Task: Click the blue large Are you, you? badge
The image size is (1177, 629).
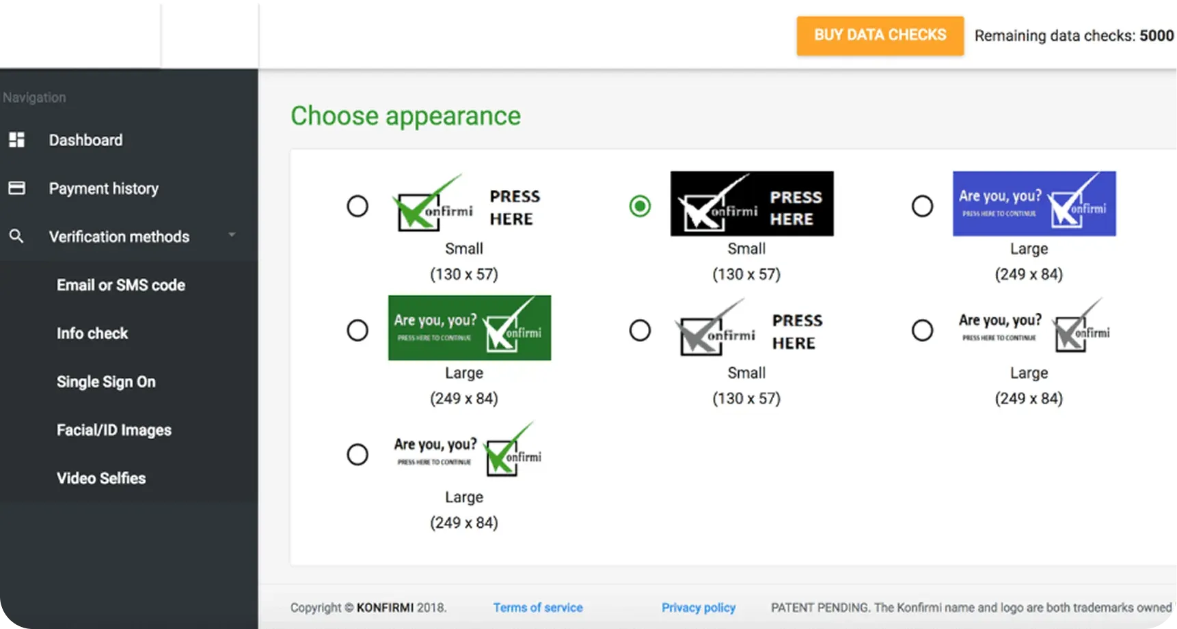Action: tap(1033, 204)
